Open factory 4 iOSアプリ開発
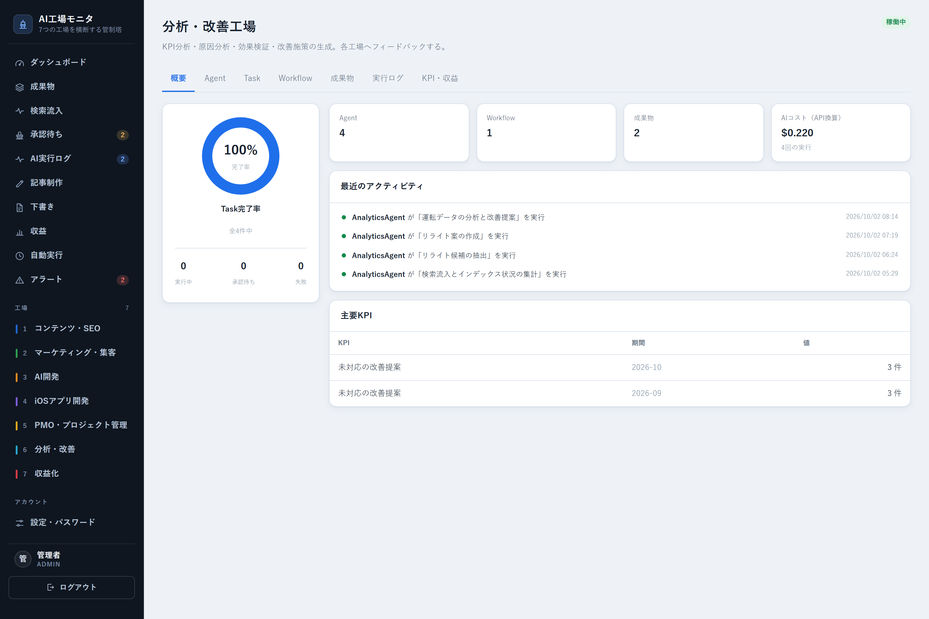Image resolution: width=929 pixels, height=619 pixels. [71, 401]
